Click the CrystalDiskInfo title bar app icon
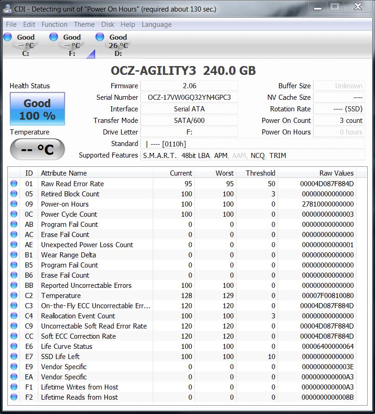Screen dimensions: 375x414 pos(7,9)
